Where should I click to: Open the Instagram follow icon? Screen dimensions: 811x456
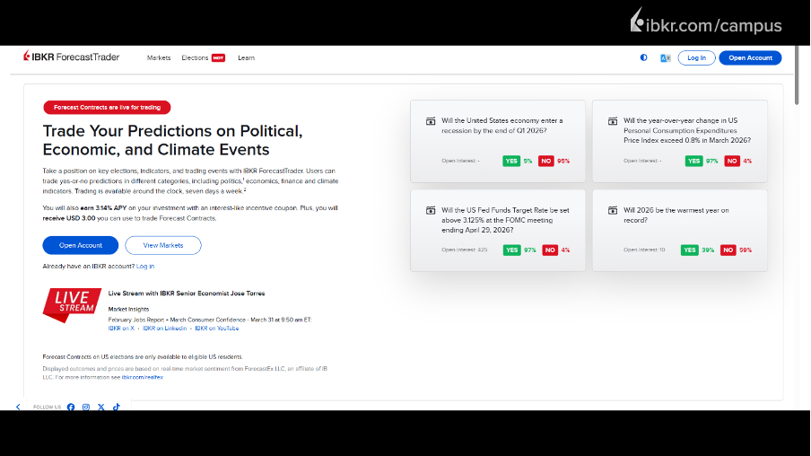tap(86, 407)
